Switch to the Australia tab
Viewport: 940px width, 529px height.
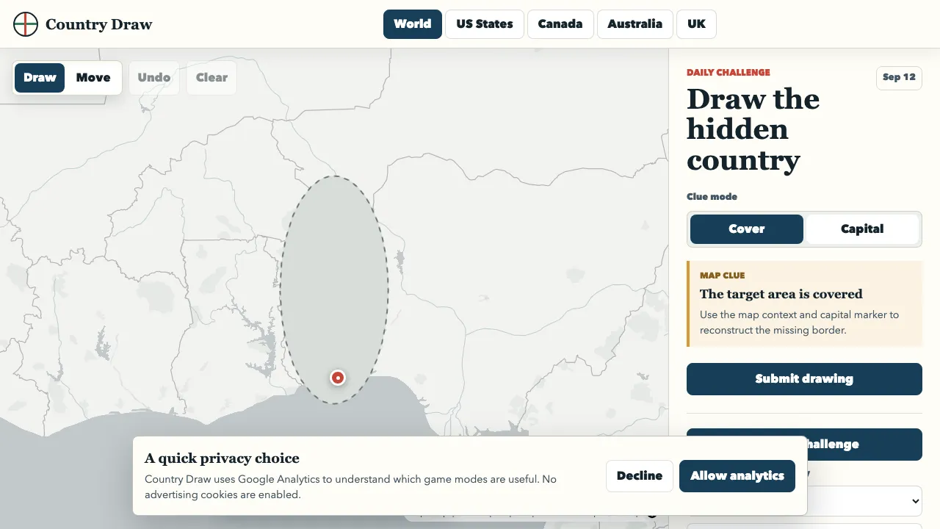635,24
